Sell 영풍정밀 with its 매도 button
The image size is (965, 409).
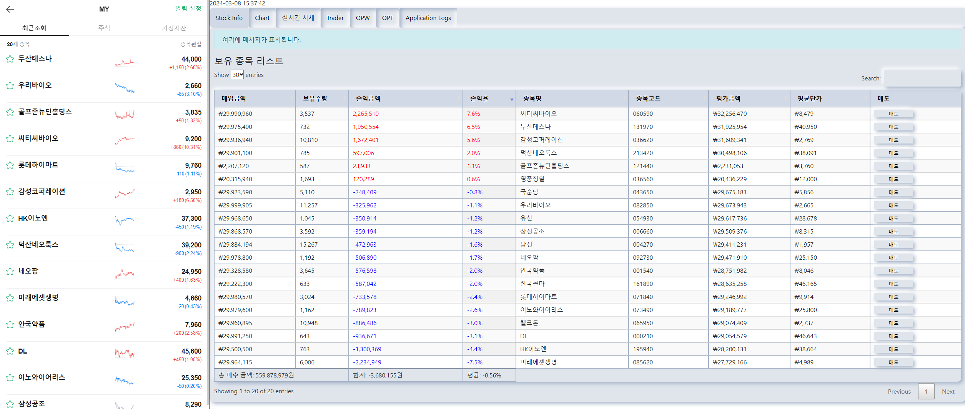pos(893,179)
